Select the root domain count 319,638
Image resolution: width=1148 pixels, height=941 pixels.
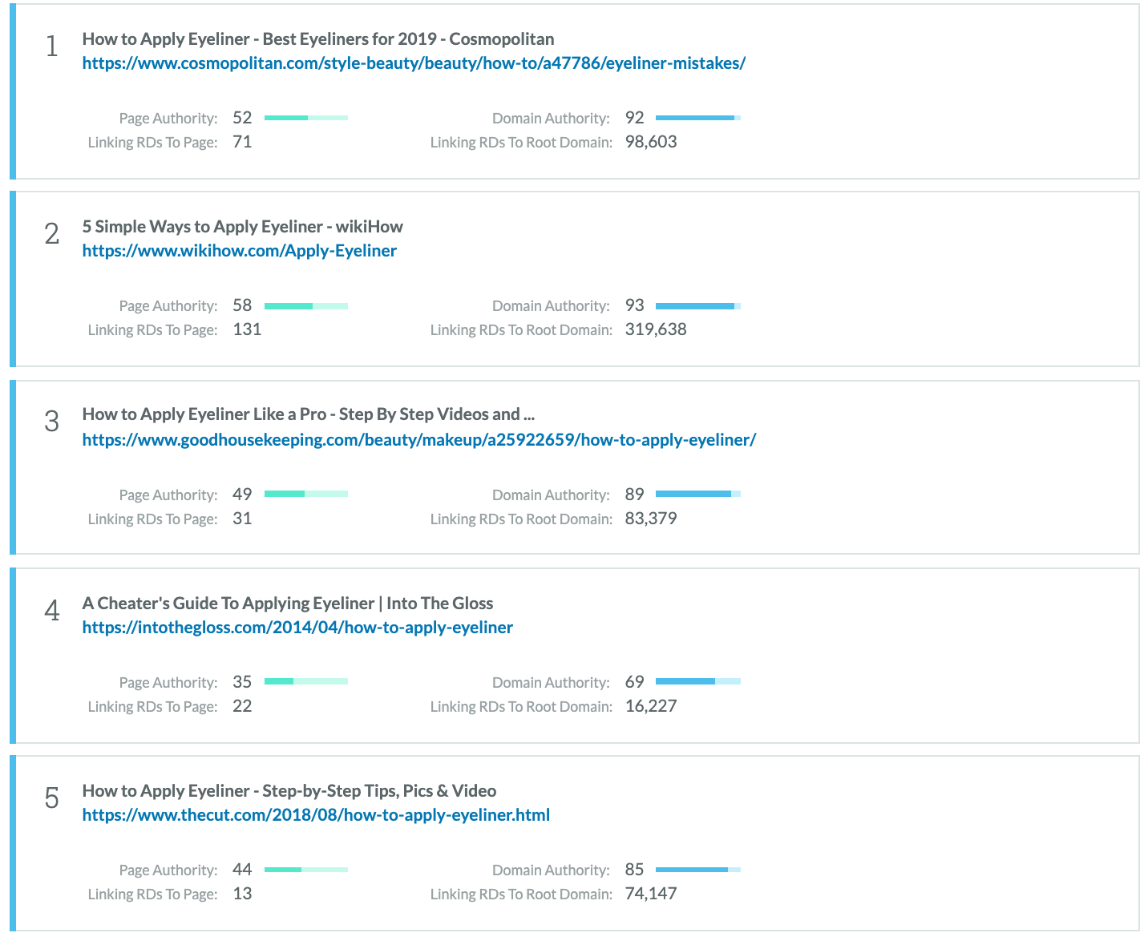click(656, 329)
